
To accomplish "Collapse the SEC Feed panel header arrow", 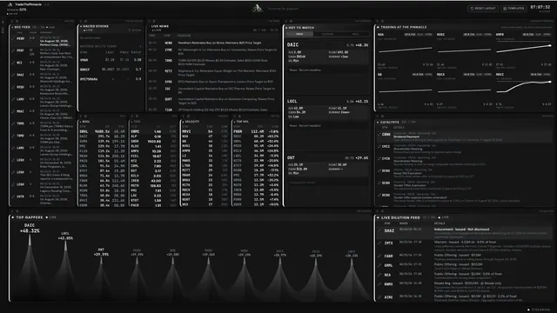I will coord(12,27).
